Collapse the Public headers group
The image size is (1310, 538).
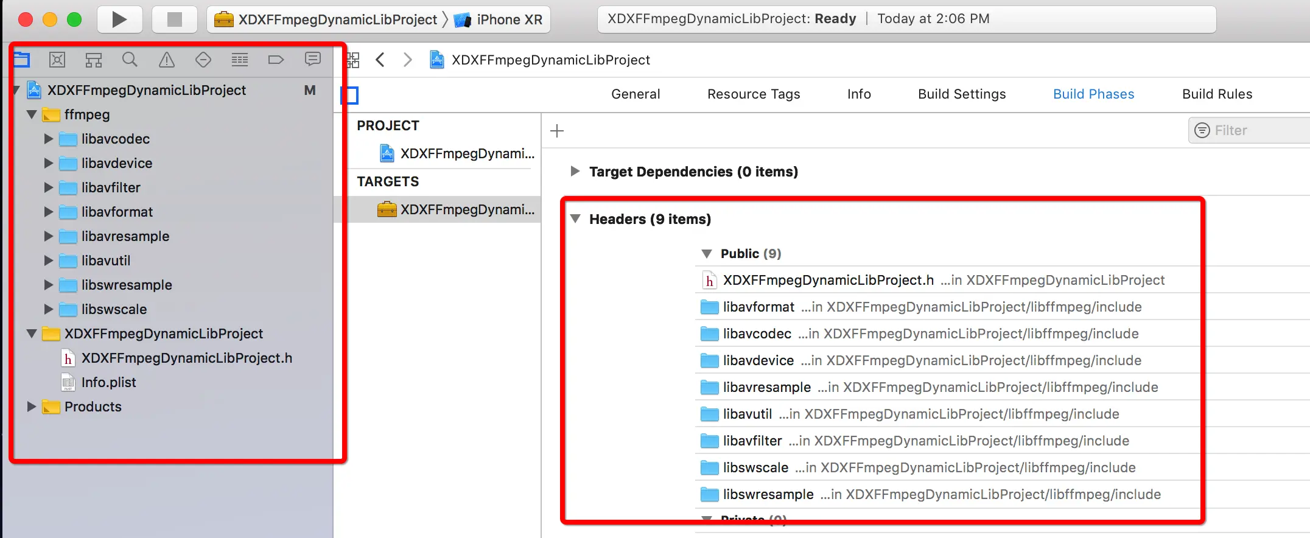point(707,253)
